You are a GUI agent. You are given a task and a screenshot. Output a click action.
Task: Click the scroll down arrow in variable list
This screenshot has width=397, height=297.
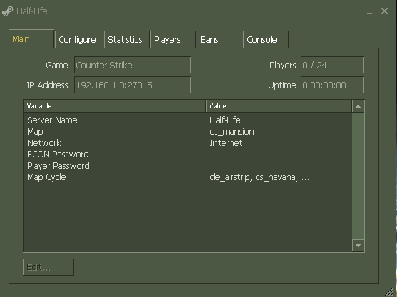[358, 246]
